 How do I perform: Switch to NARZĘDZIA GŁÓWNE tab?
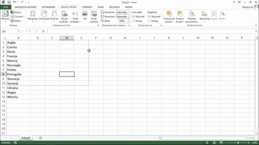pyautogui.click(x=25, y=7)
